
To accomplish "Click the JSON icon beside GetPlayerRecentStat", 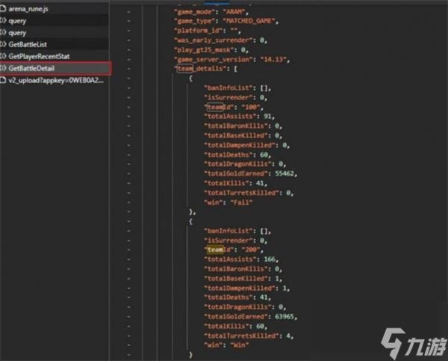I will 4,56.
